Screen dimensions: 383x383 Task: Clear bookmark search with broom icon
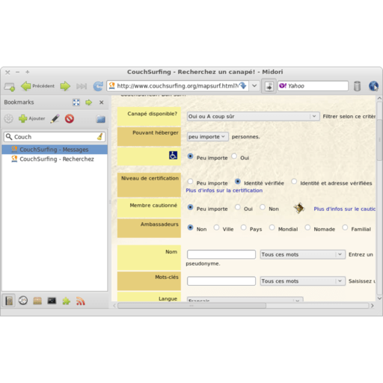pos(100,137)
